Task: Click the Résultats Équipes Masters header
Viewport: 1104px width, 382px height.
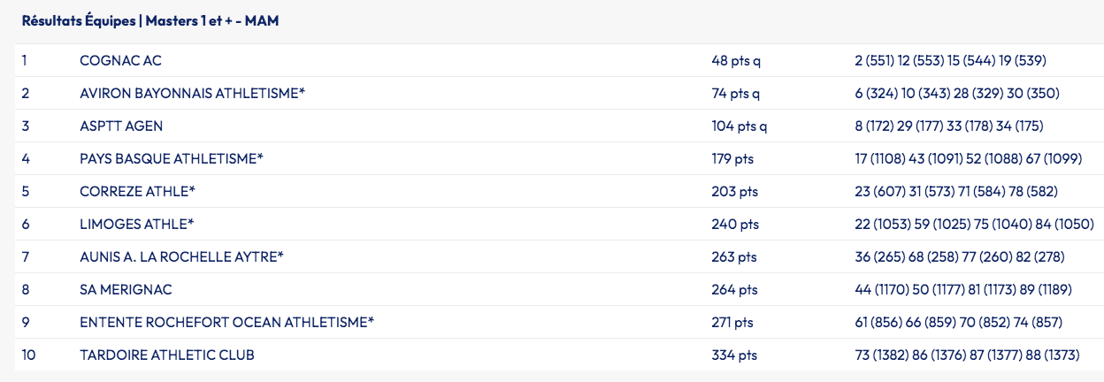Action: pyautogui.click(x=149, y=20)
